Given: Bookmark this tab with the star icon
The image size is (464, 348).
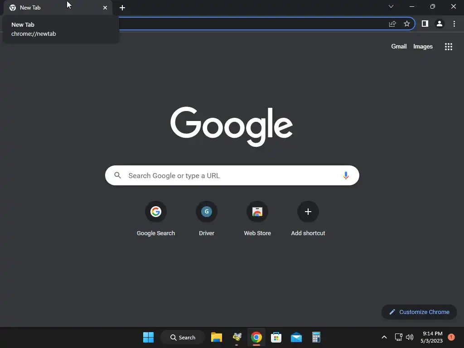Looking at the screenshot, I should coord(407,24).
